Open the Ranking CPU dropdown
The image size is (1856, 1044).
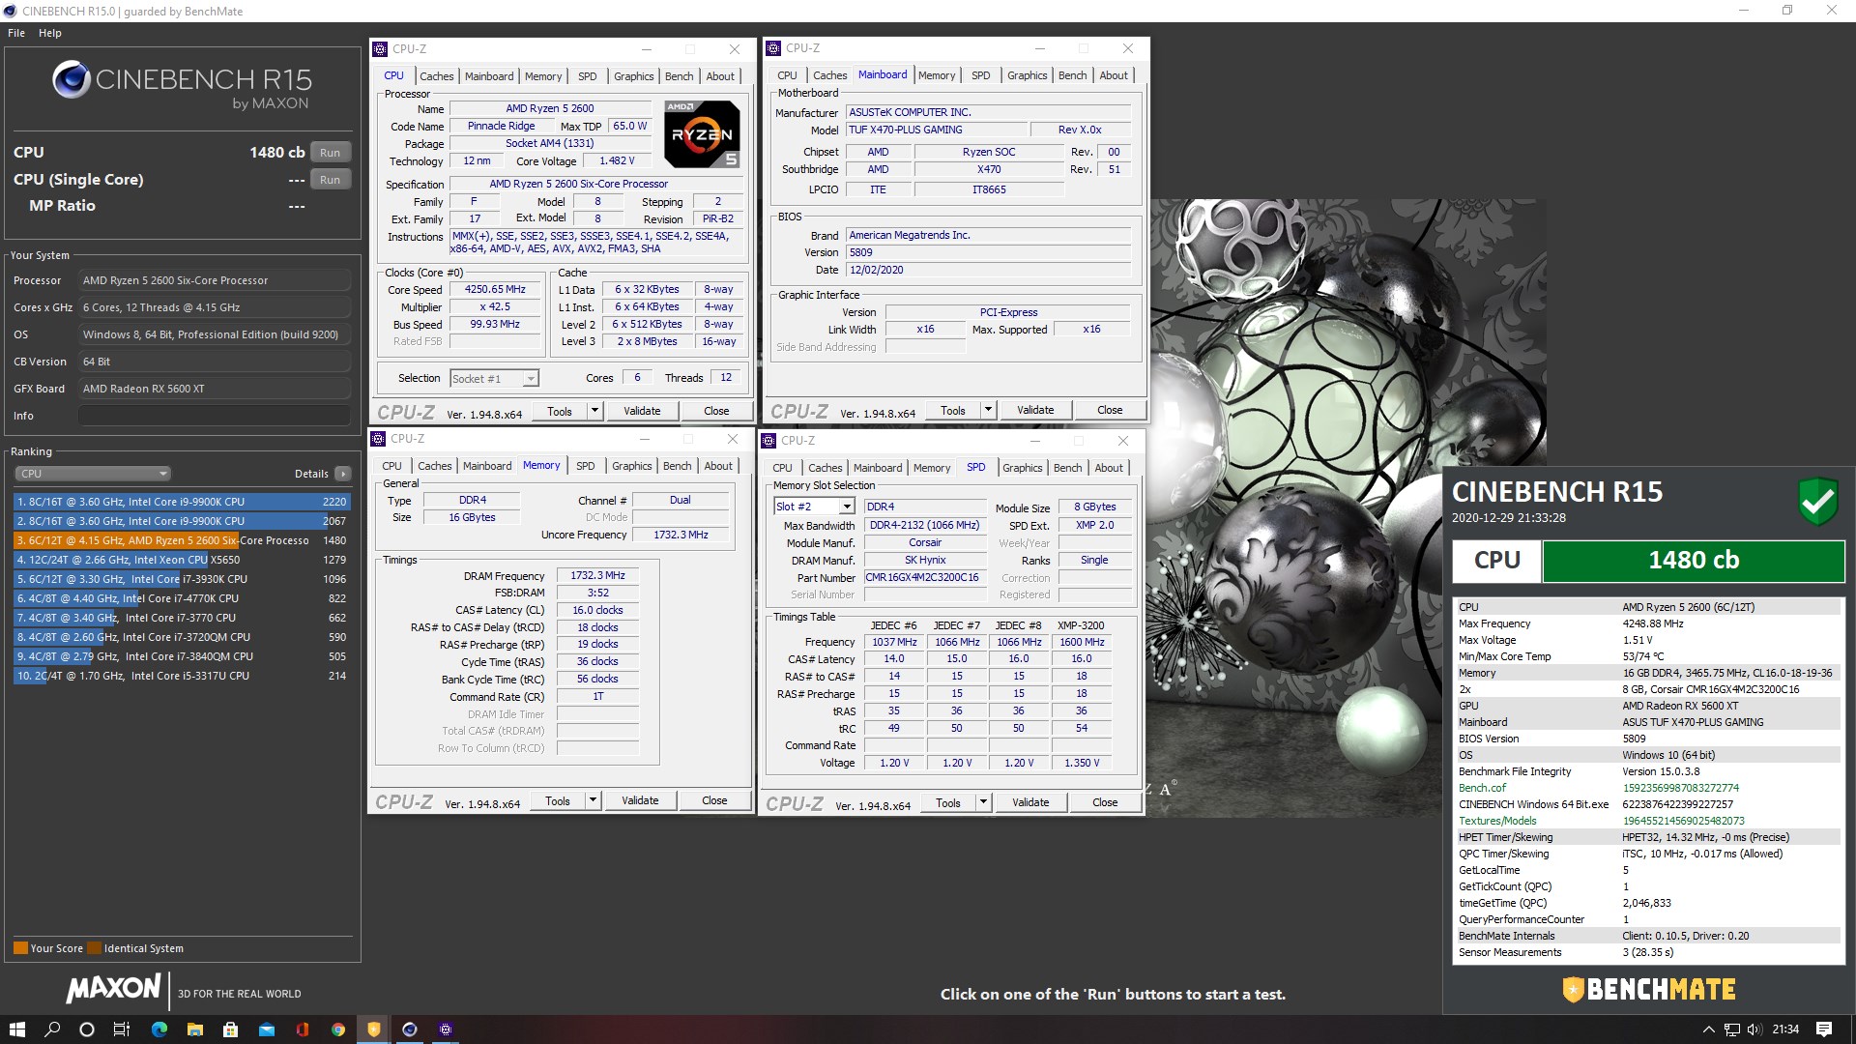point(93,474)
